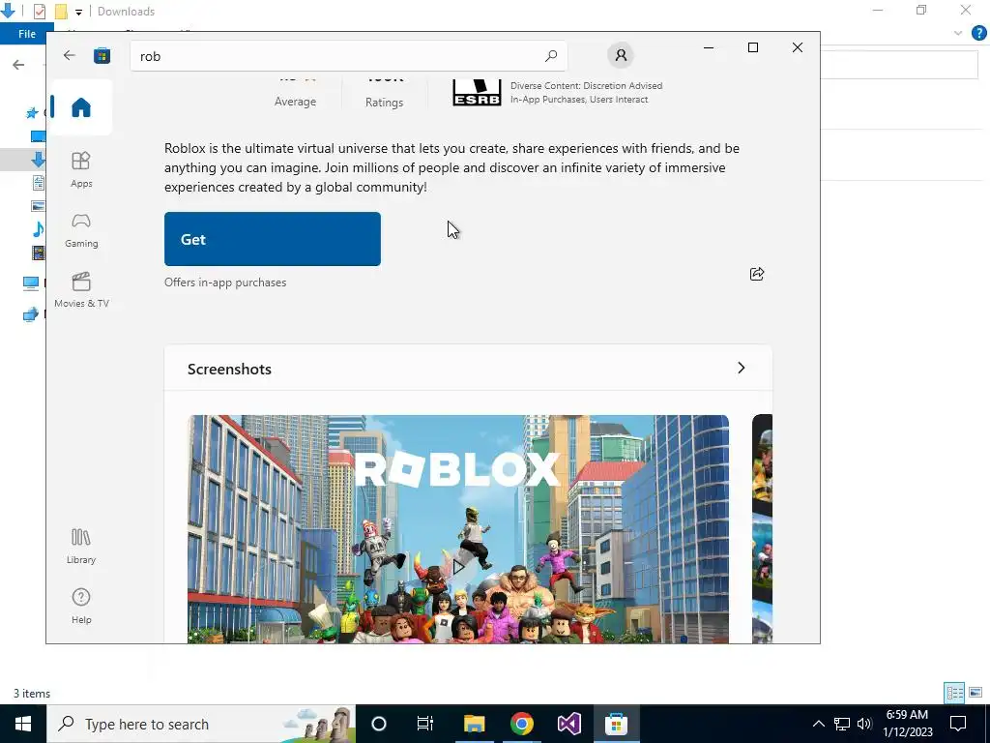Open the File tab in Downloads window
The width and height of the screenshot is (990, 743).
pos(26,34)
